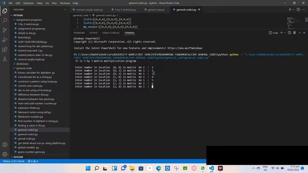Open Windows taskbar search
Screen dimensions: 308x173
(x=96, y=168)
